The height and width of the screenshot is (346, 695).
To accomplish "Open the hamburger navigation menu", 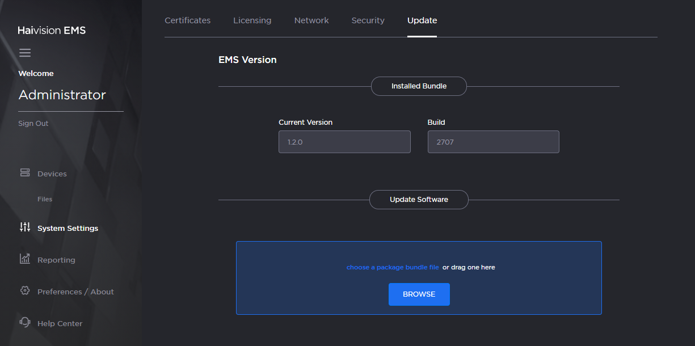I will tap(25, 52).
